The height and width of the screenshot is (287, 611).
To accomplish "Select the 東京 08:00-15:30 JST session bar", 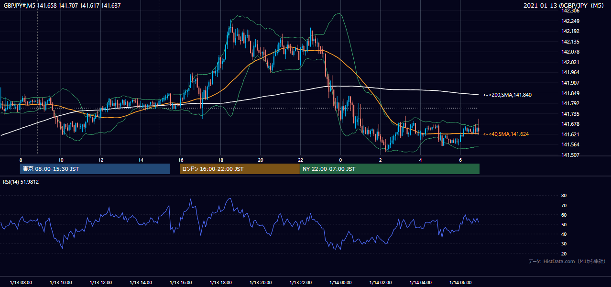I will [x=95, y=169].
